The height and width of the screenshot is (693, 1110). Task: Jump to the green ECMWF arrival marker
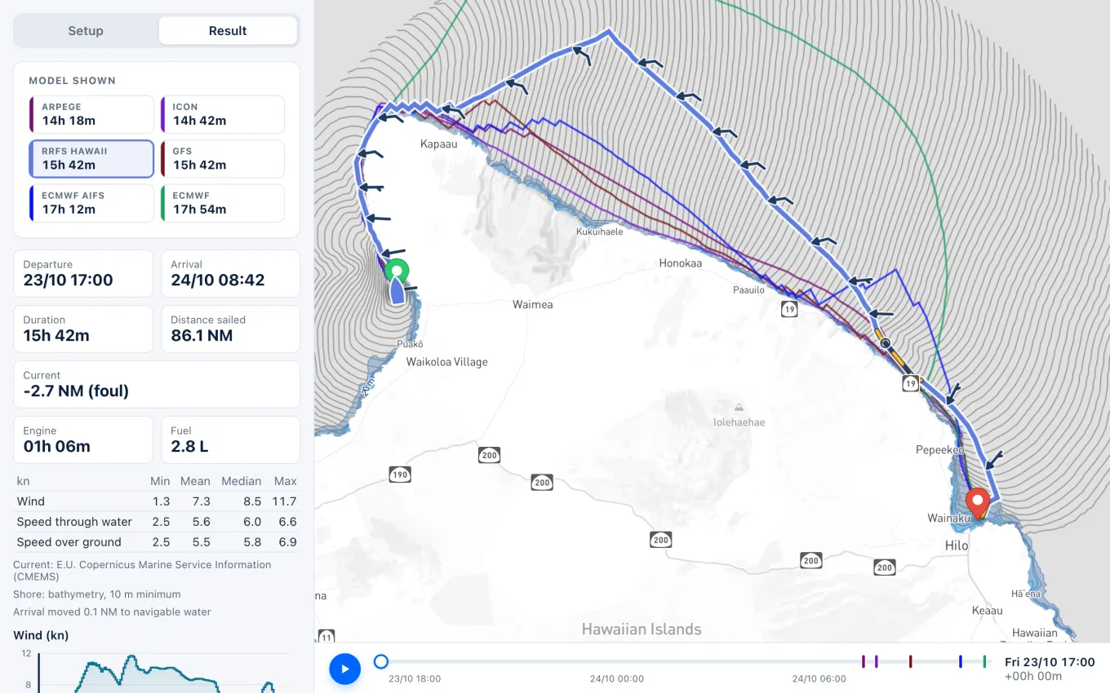(985, 661)
